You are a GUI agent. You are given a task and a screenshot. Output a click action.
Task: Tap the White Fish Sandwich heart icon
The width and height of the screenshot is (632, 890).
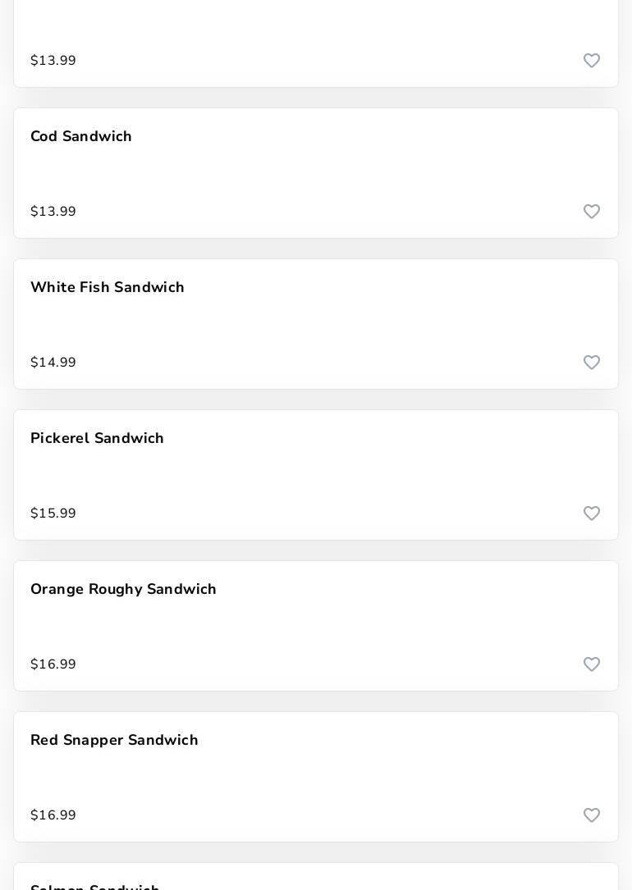(592, 363)
